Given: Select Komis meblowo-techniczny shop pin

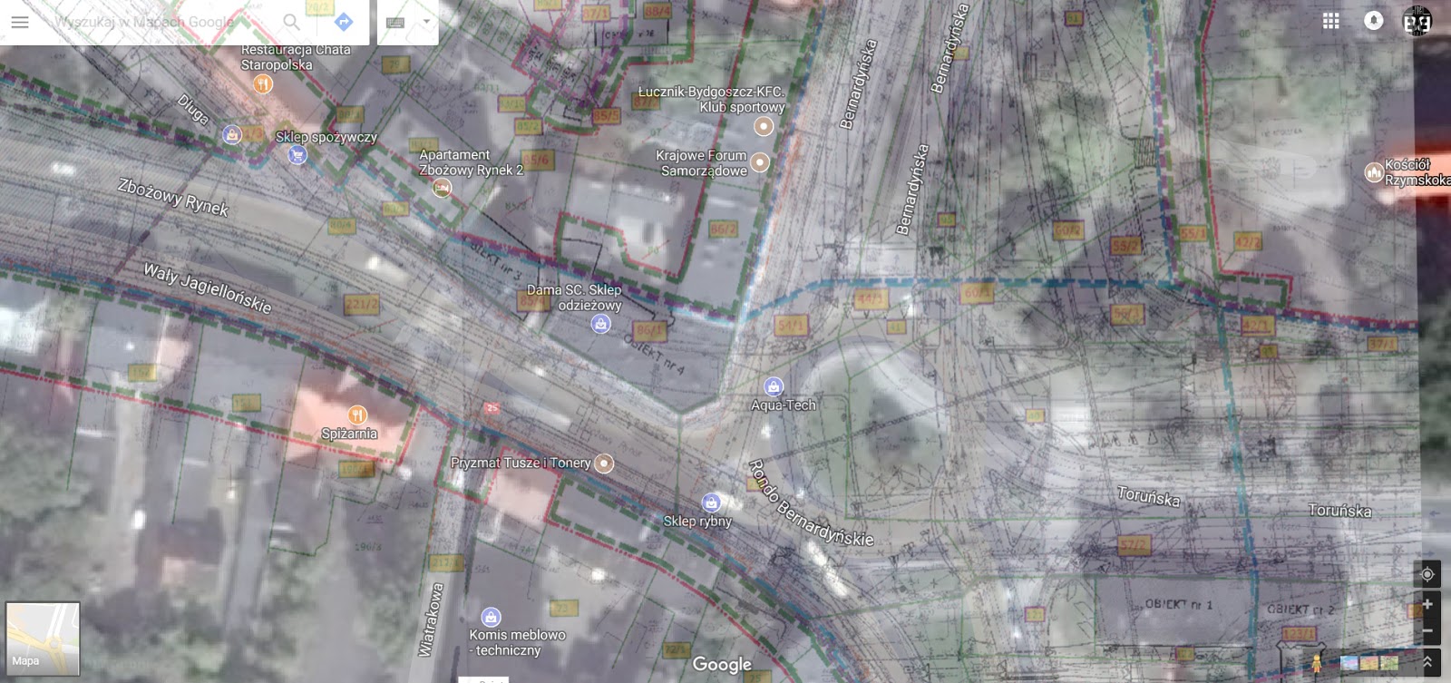Looking at the screenshot, I should pyautogui.click(x=491, y=617).
